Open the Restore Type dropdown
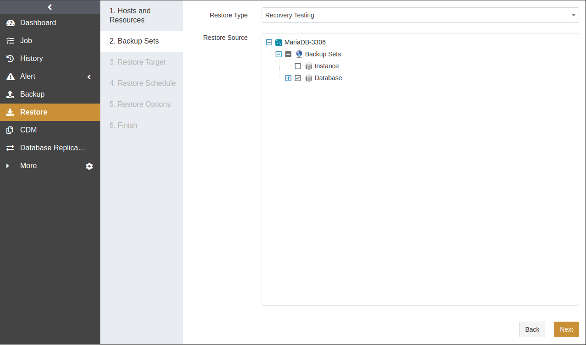Viewport: 586px width, 345px height. click(420, 15)
